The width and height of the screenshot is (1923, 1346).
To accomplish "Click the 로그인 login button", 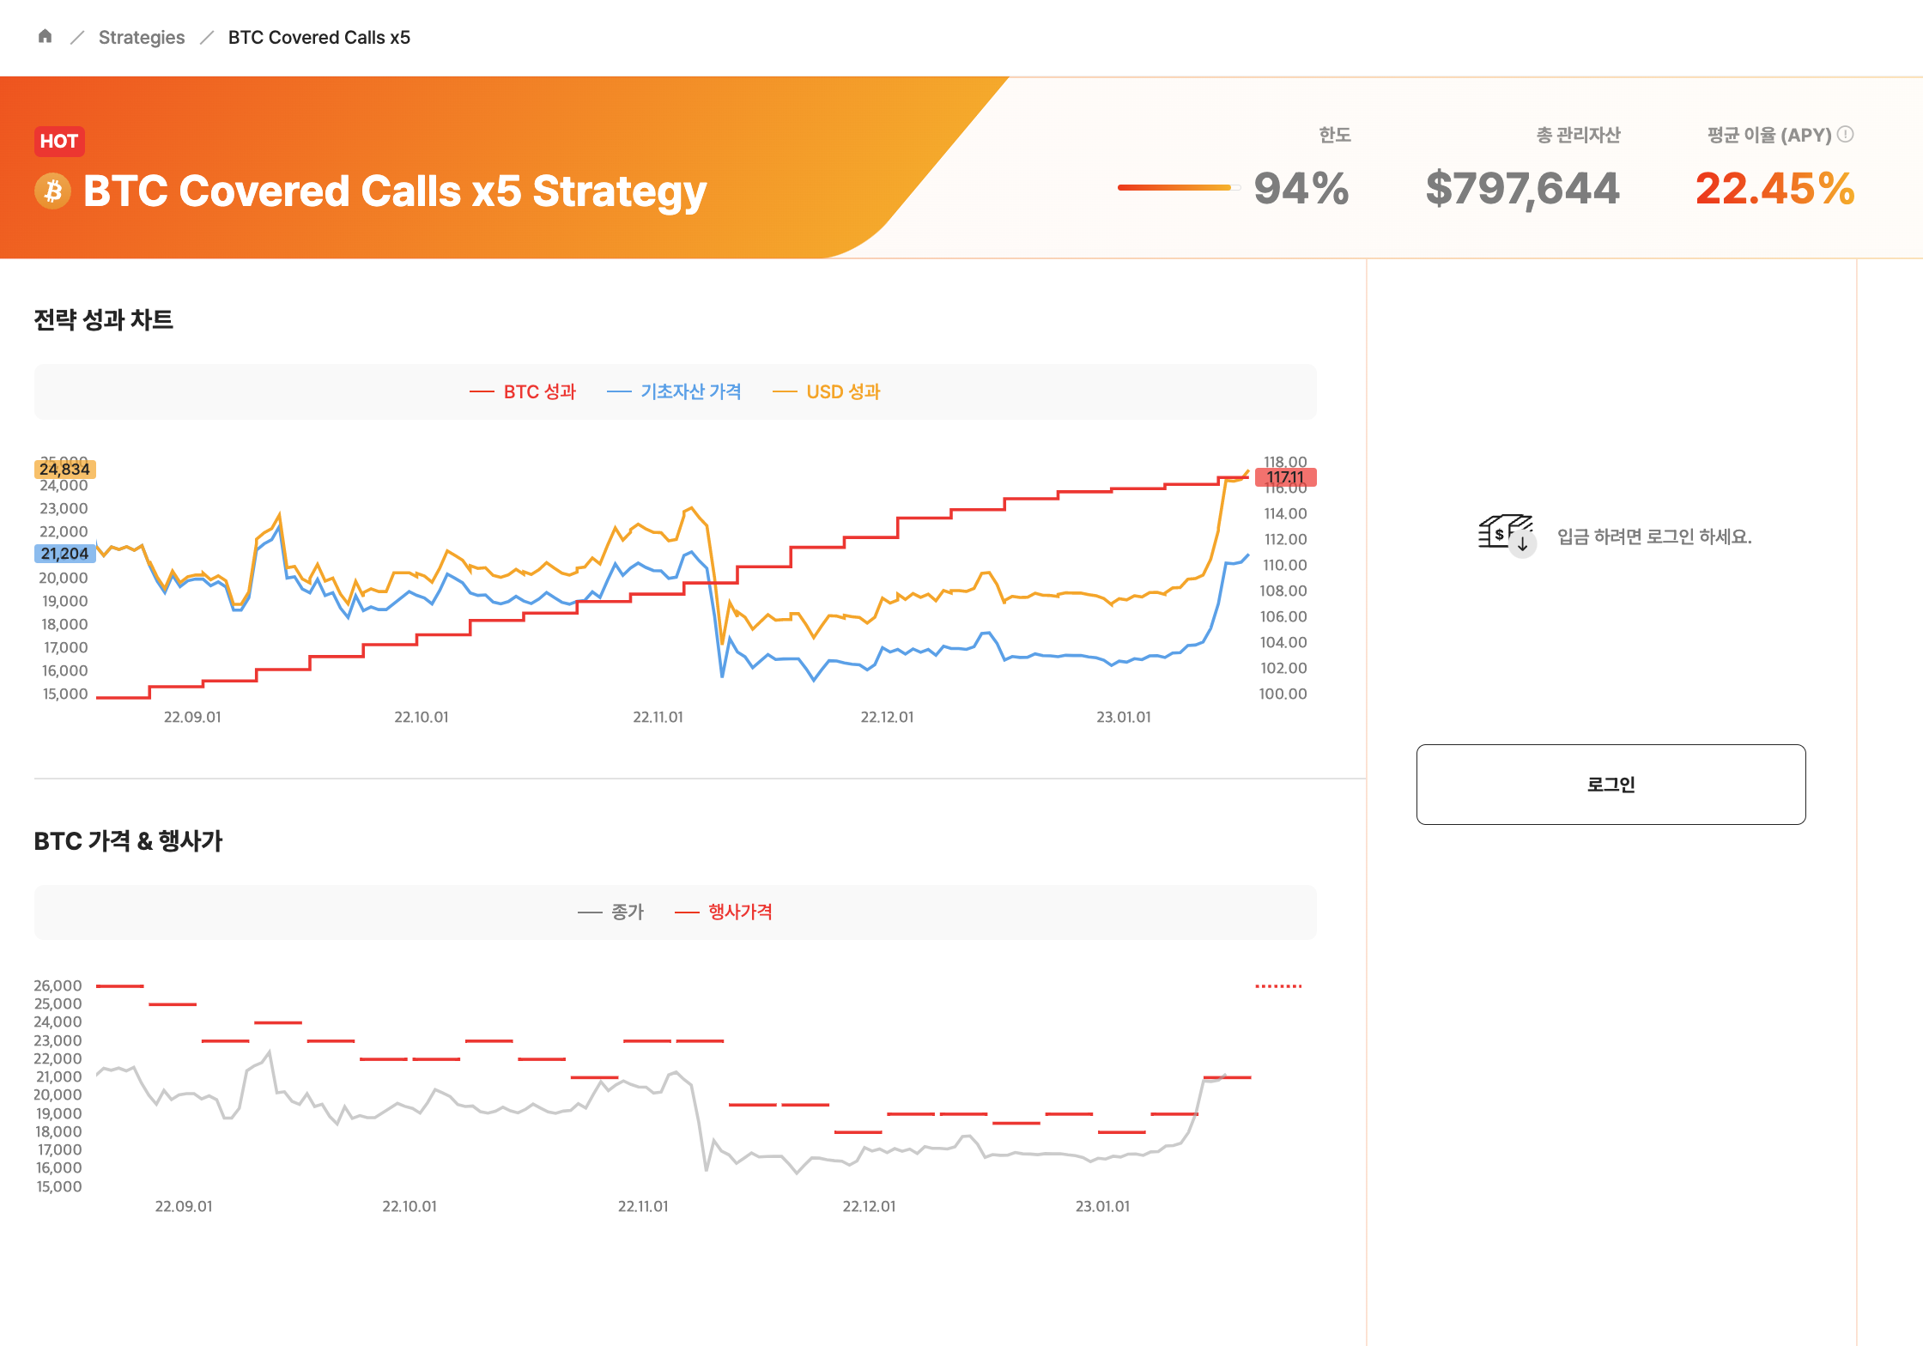I will point(1611,784).
